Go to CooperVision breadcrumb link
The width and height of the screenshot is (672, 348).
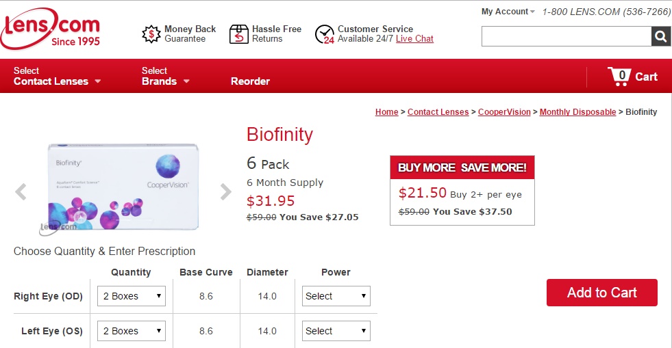point(504,112)
